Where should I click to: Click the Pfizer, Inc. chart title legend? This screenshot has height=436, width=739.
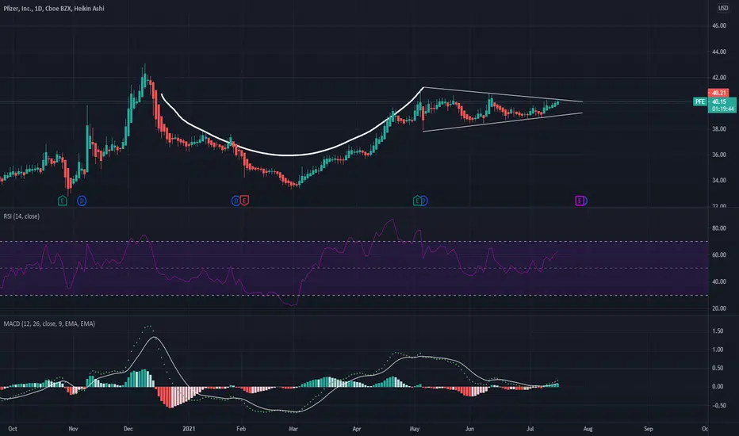click(54, 9)
